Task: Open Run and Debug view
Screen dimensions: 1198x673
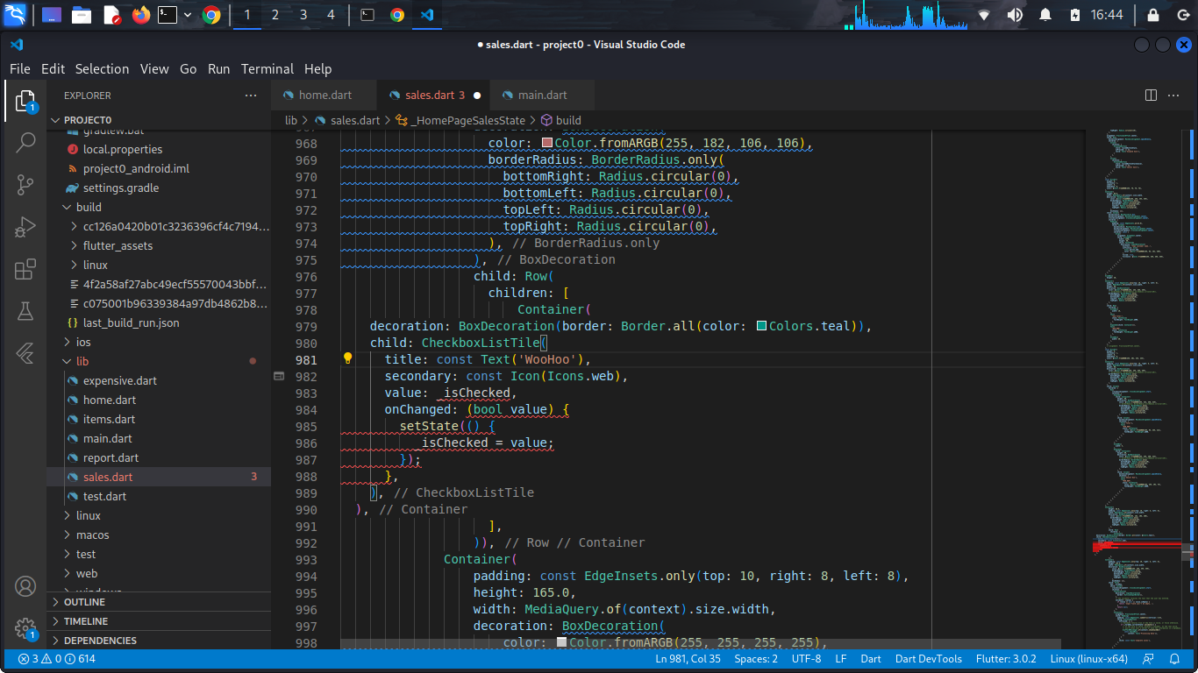Action: coord(25,227)
